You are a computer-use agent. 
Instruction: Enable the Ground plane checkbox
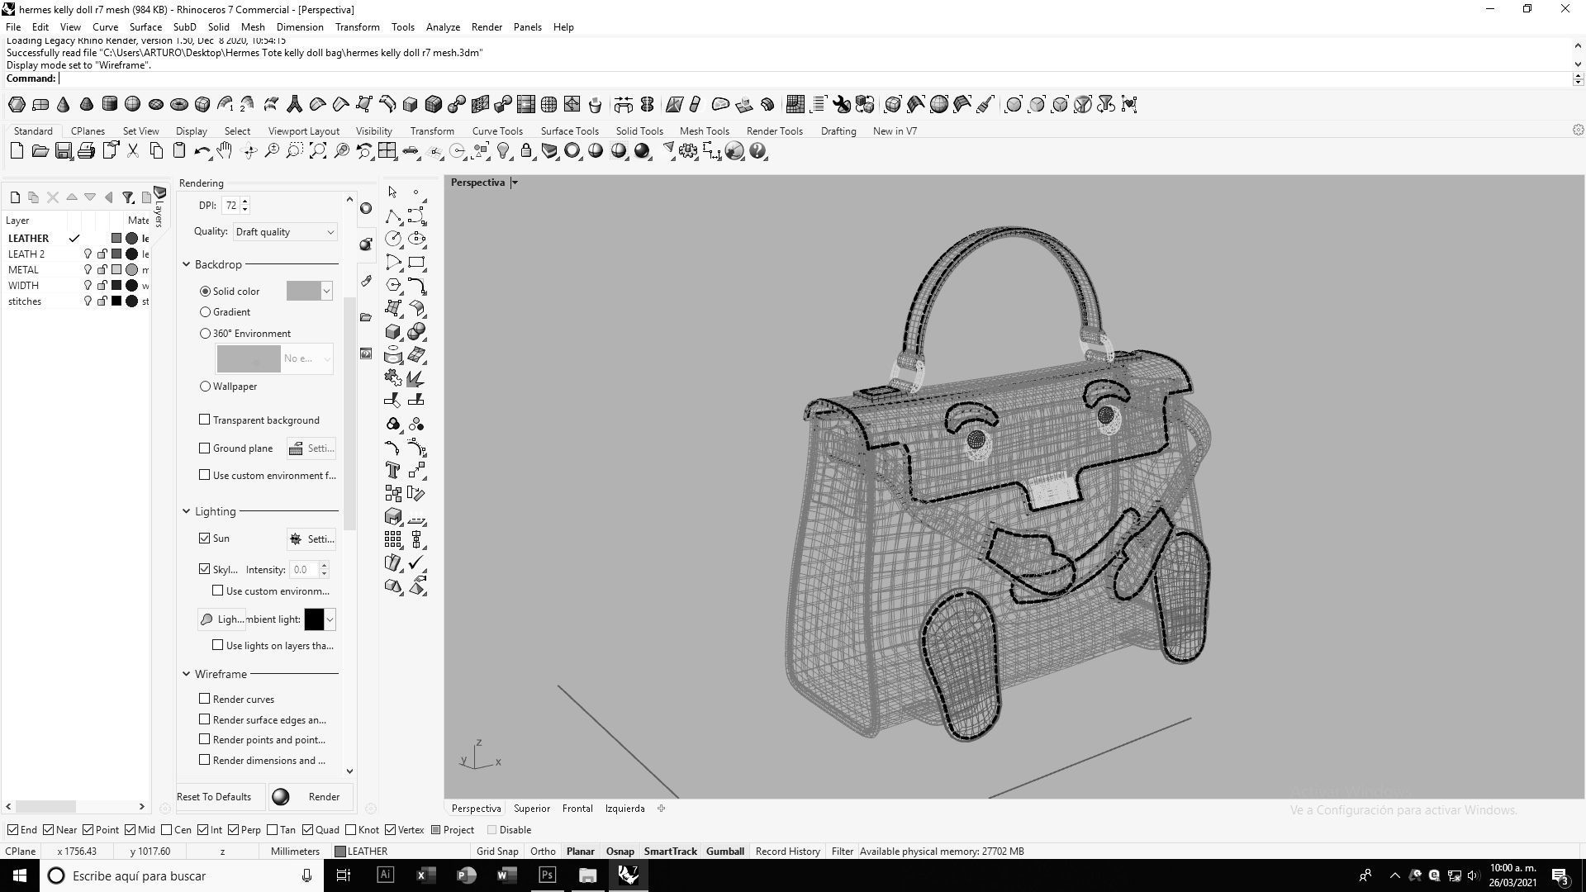tap(205, 448)
